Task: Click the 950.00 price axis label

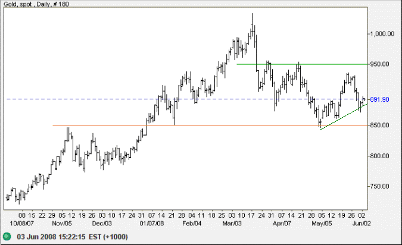Action: click(x=380, y=64)
